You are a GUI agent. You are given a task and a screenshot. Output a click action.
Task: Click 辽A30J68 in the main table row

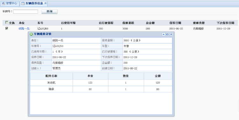click(x=43, y=28)
